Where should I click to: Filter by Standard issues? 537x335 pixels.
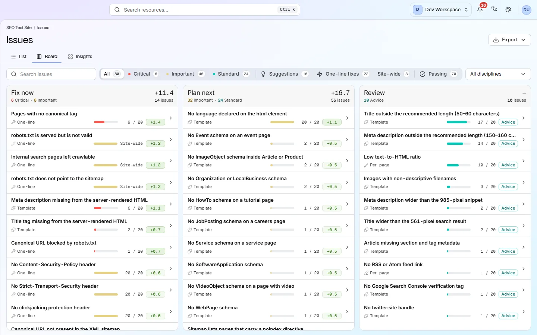click(231, 74)
